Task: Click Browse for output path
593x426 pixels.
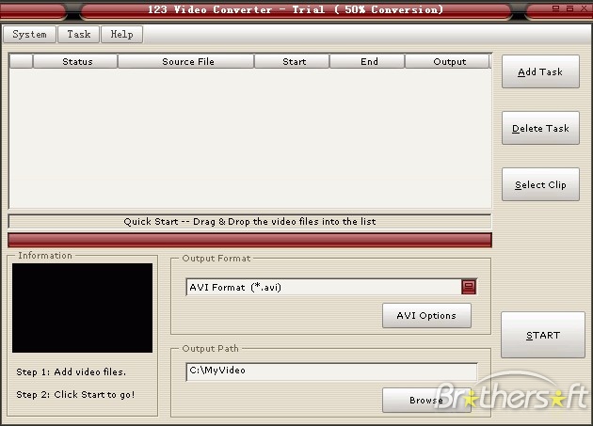Action: tap(426, 400)
